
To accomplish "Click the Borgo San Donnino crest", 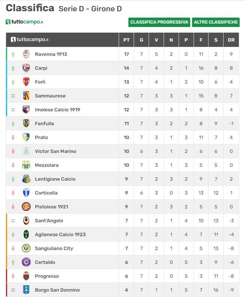I will [26, 290].
